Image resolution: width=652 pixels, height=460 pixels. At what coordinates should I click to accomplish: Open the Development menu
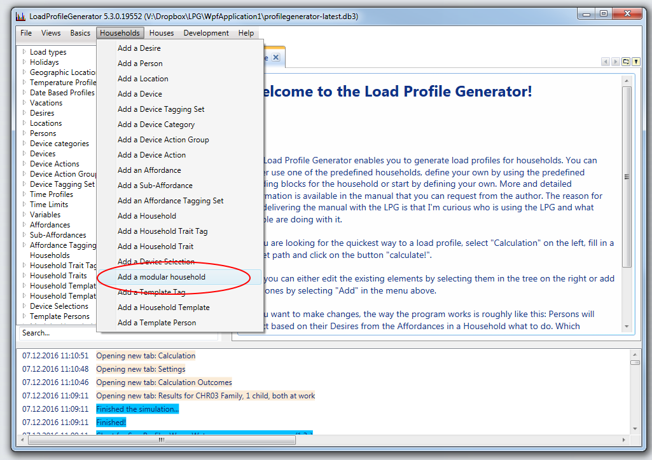(206, 33)
